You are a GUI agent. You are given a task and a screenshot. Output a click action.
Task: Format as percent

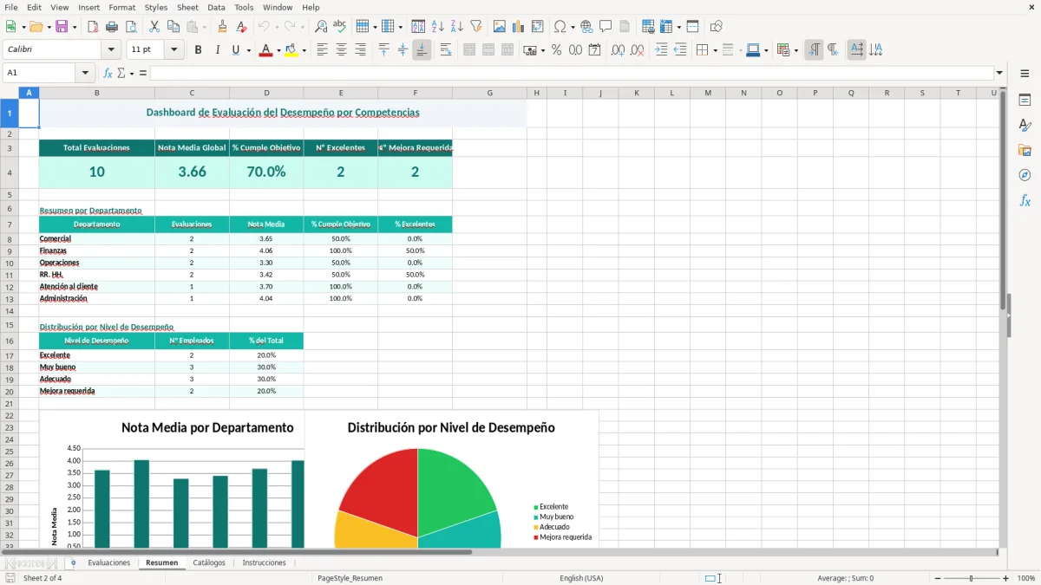pos(556,50)
